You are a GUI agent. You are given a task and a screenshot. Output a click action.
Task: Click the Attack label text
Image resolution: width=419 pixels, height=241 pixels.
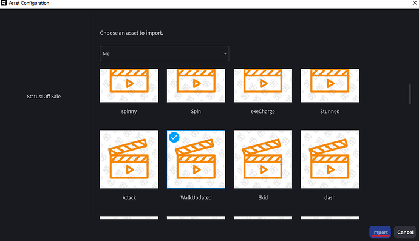pos(129,197)
